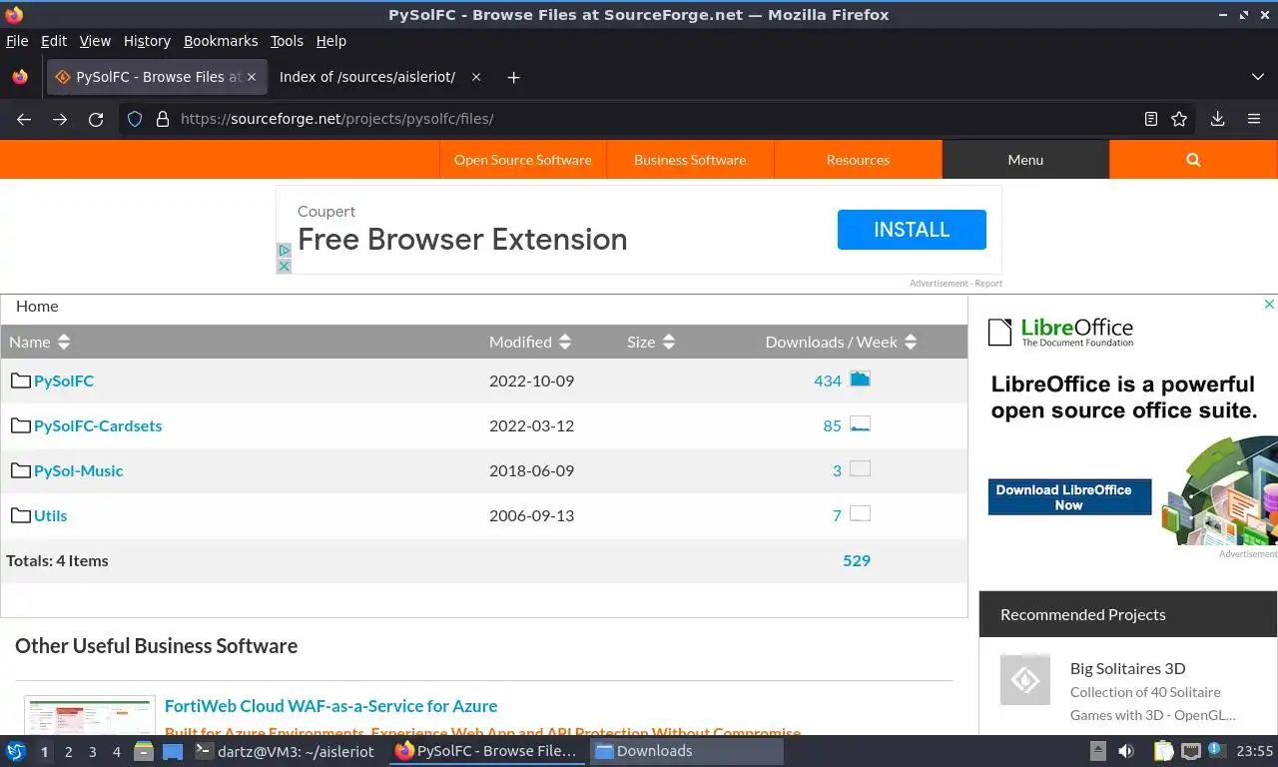Close the PySolFC Browse Files tab

(252, 77)
